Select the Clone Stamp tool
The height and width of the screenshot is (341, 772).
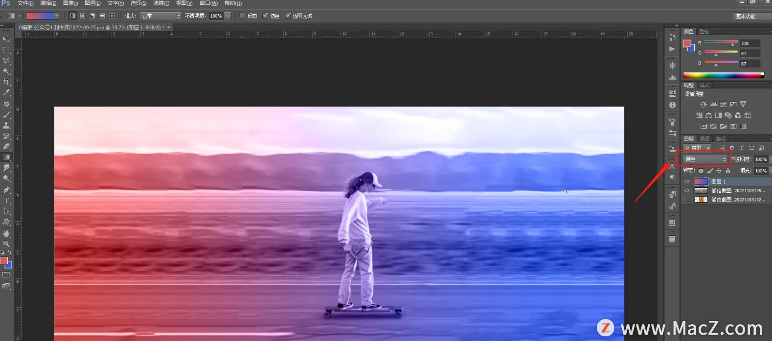[6, 125]
